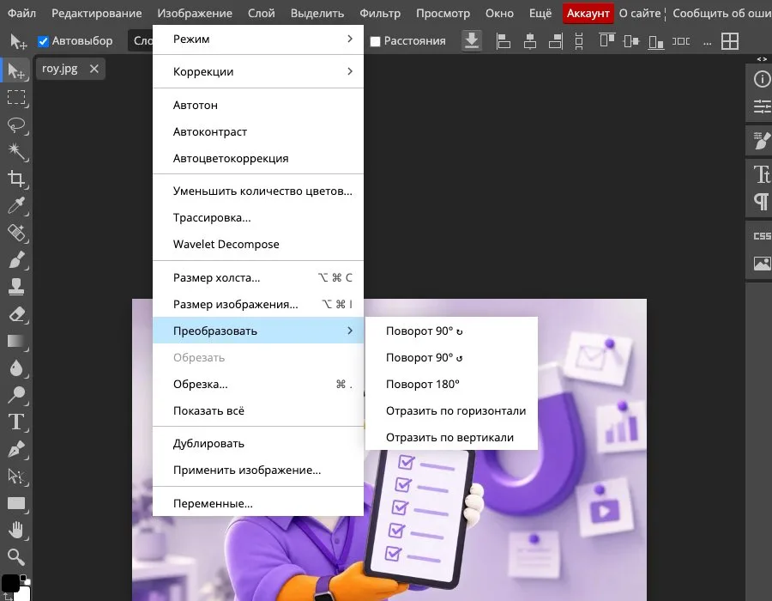The width and height of the screenshot is (772, 601).
Task: Select the Gradient tool
Action: pos(16,341)
